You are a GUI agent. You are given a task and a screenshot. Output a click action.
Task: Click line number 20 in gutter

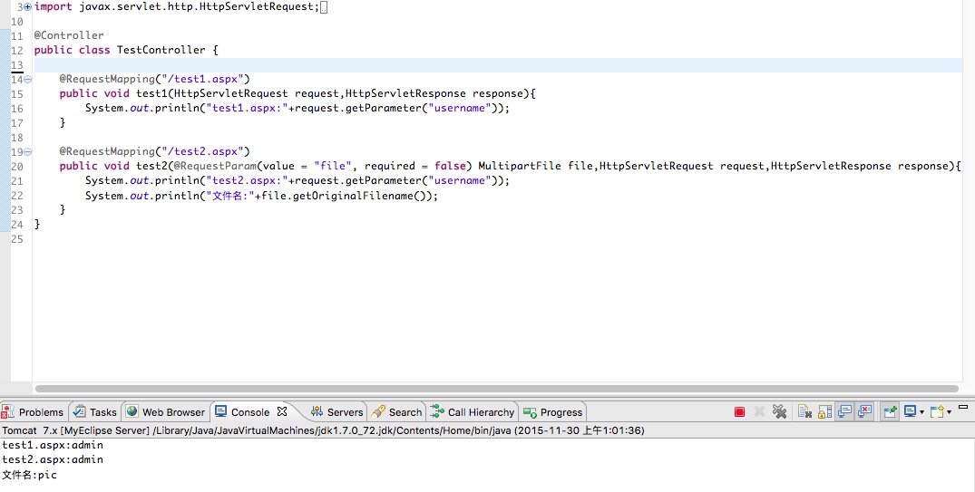(17, 167)
